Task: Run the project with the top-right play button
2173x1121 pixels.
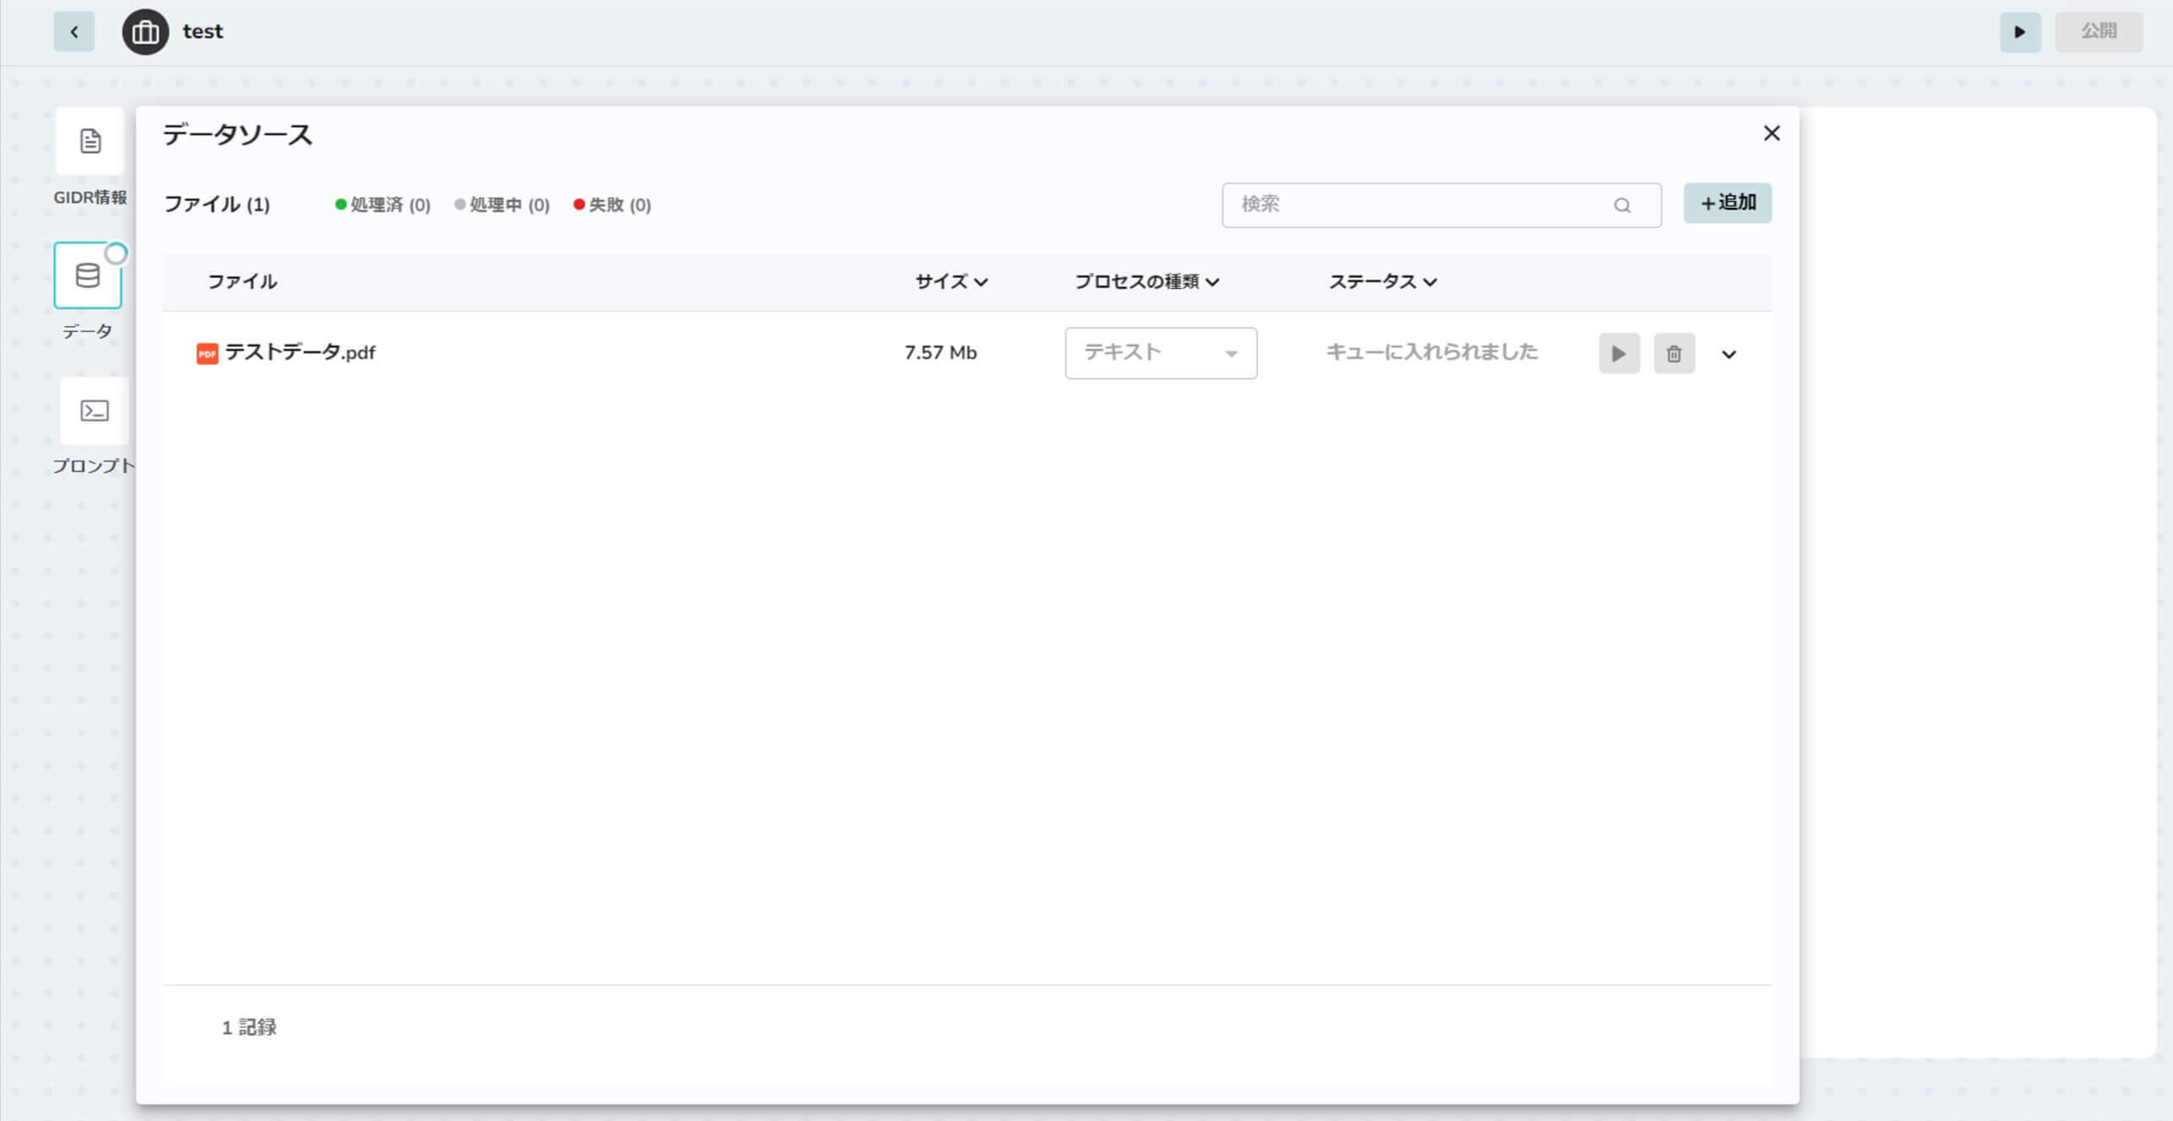Action: click(2019, 32)
